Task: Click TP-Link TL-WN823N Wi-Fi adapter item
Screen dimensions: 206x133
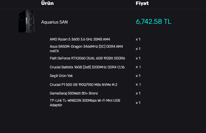Action: (x=85, y=103)
